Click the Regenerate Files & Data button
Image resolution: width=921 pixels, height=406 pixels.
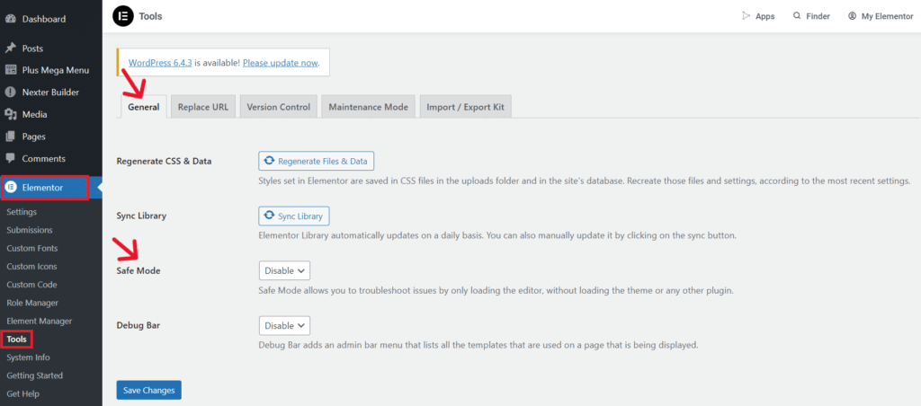(316, 161)
